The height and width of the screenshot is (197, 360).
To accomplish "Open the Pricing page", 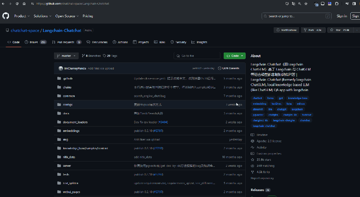I will coord(88,16).
